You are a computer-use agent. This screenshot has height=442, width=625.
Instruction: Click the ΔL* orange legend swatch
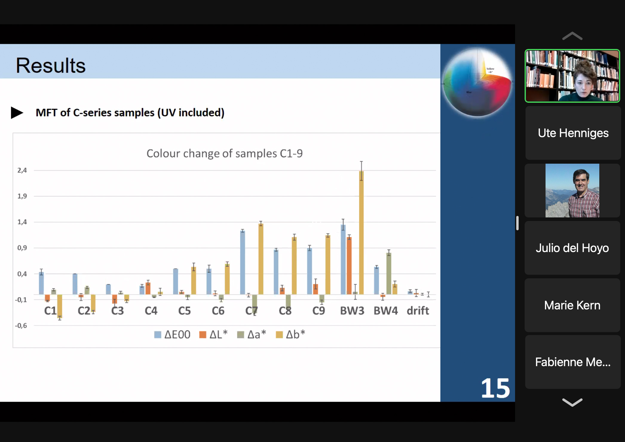[x=203, y=334]
